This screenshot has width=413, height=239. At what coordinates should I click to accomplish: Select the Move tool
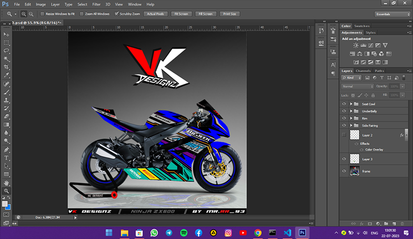point(7,34)
